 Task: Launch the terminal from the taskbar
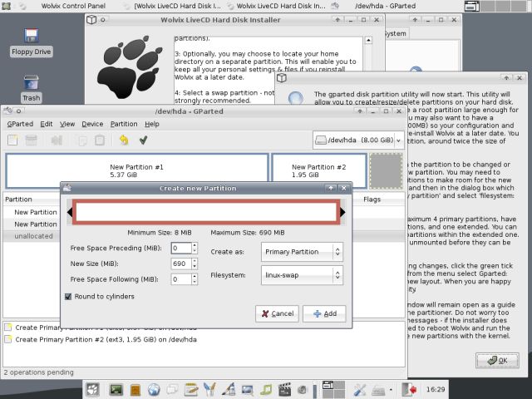116,389
